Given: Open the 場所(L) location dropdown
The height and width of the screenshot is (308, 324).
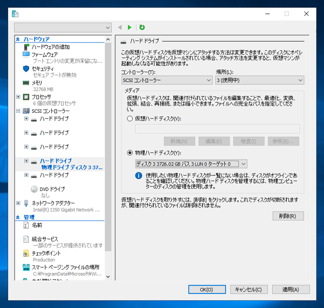Looking at the screenshot, I should (260, 80).
